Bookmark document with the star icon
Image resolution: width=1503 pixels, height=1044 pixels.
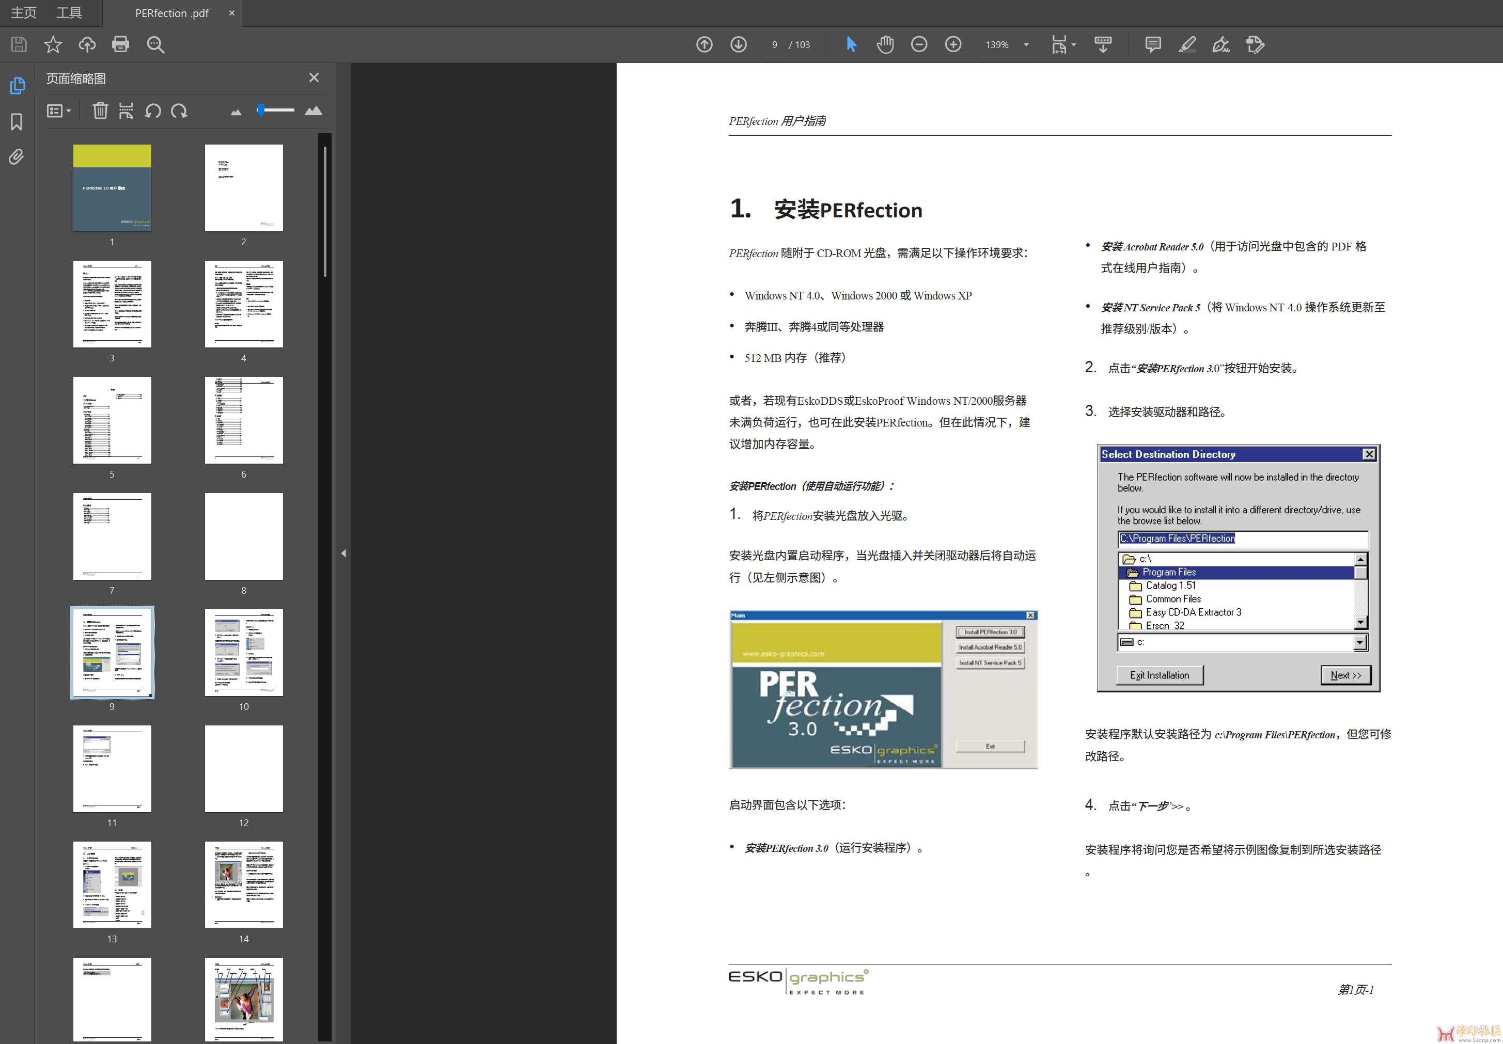coord(53,44)
